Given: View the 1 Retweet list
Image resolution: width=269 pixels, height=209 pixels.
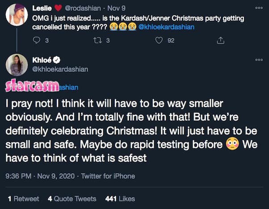Looking at the screenshot, I should (24, 199).
